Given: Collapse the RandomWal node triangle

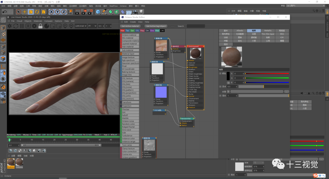Looking at the screenshot, I should coord(180,119).
